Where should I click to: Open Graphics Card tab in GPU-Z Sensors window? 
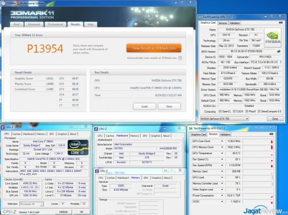coord(199,135)
